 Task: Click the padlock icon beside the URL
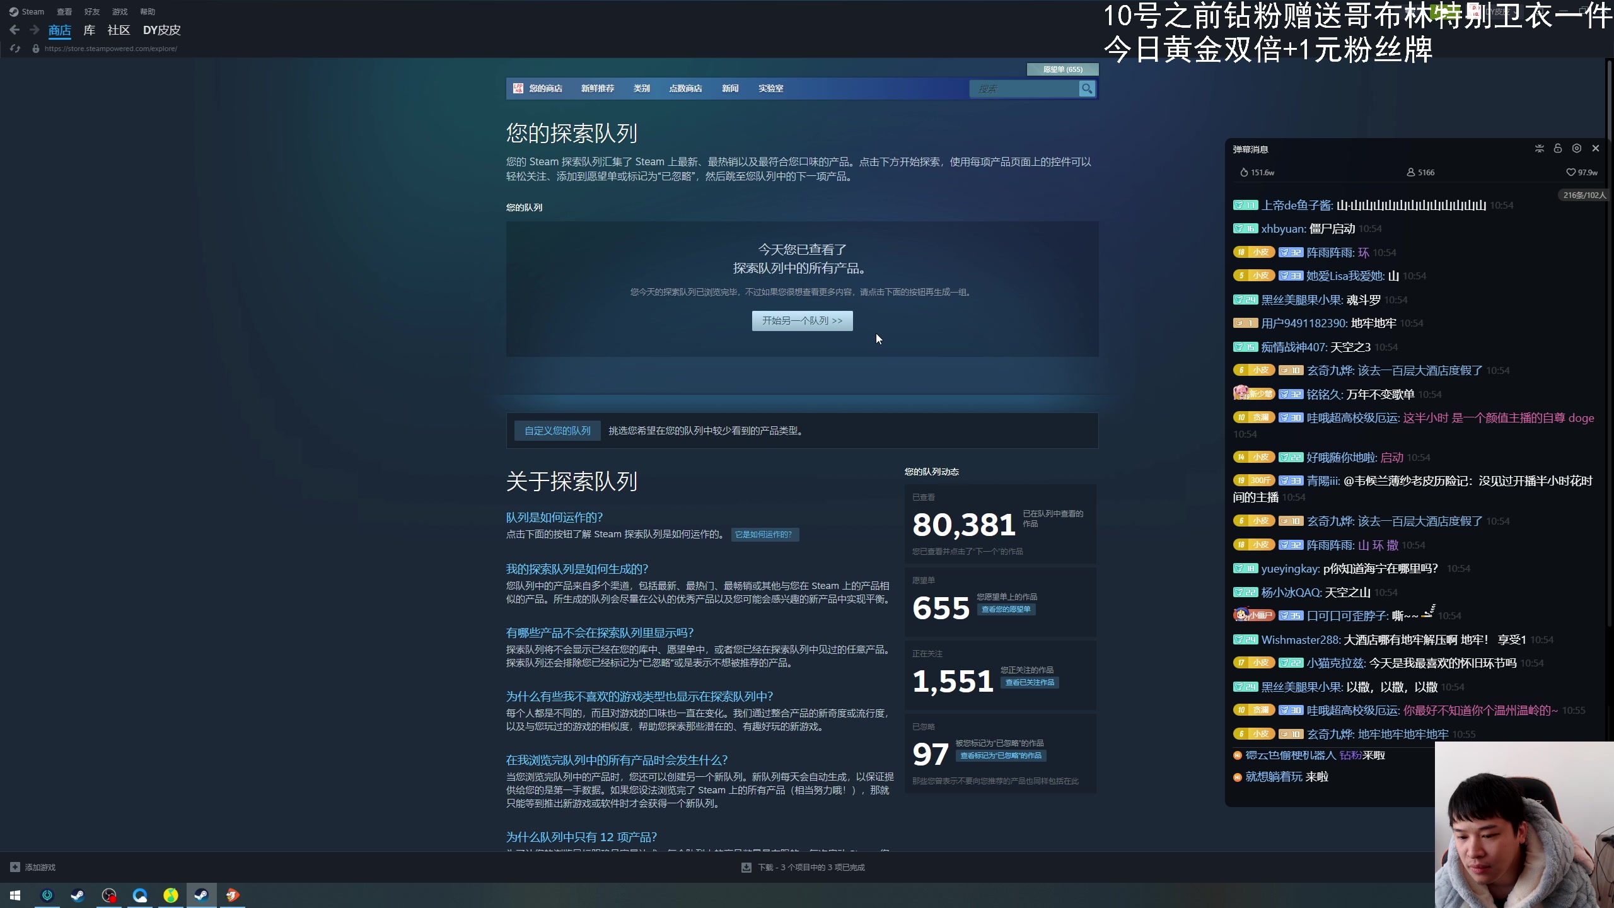click(36, 49)
